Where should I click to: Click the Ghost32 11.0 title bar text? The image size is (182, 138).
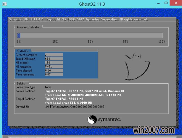tap(92, 4)
